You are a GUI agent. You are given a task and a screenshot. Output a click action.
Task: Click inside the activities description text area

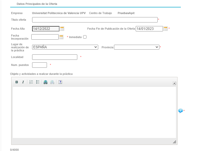(94, 112)
